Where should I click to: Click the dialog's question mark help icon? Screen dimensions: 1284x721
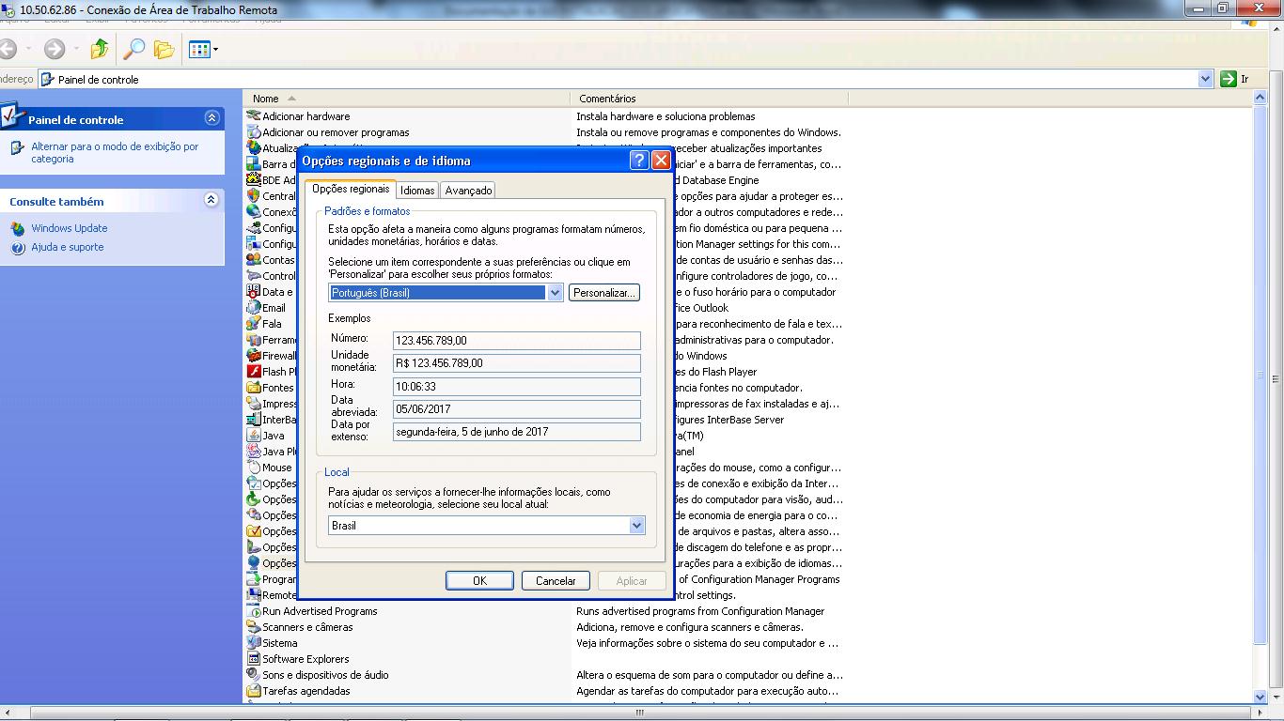tap(639, 161)
